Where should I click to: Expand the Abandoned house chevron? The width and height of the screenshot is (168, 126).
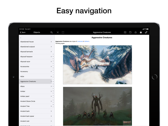(x=51, y=42)
